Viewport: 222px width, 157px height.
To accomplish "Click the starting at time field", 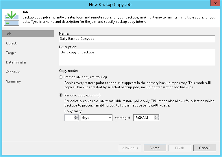I will click(143, 118).
